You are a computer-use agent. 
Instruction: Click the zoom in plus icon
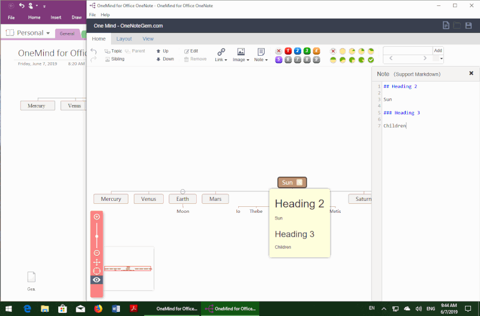pos(97,217)
